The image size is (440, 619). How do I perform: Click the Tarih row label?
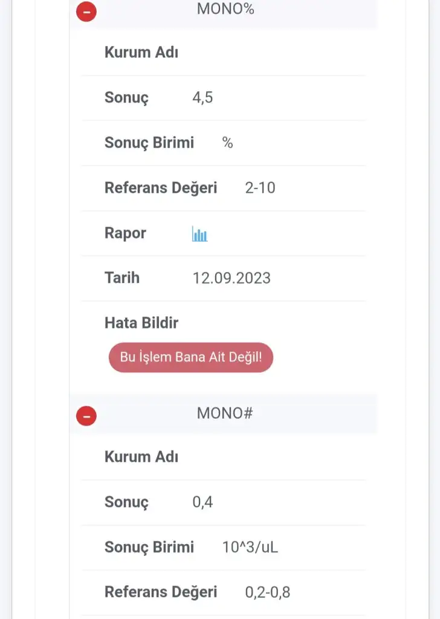[122, 278]
